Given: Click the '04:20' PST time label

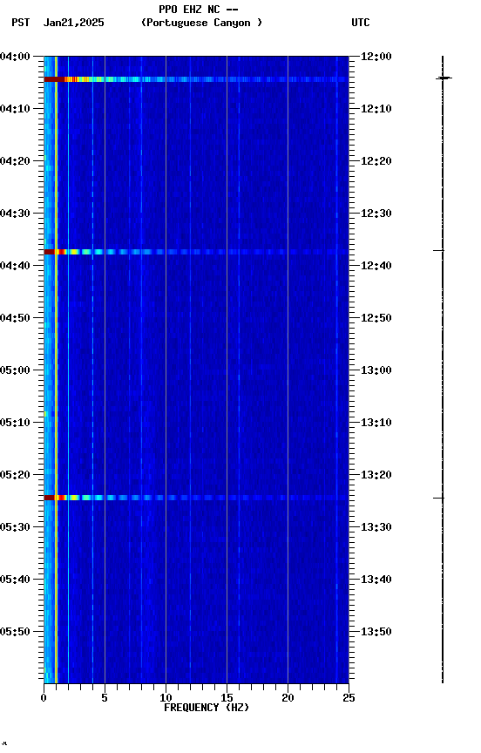Looking at the screenshot, I should pyautogui.click(x=15, y=161).
